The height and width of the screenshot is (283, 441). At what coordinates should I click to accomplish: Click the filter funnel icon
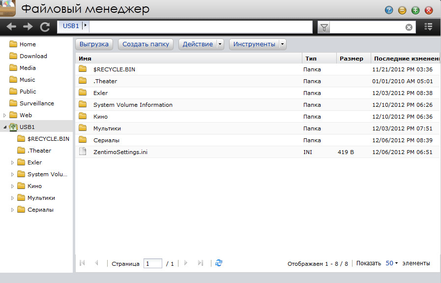tap(324, 28)
